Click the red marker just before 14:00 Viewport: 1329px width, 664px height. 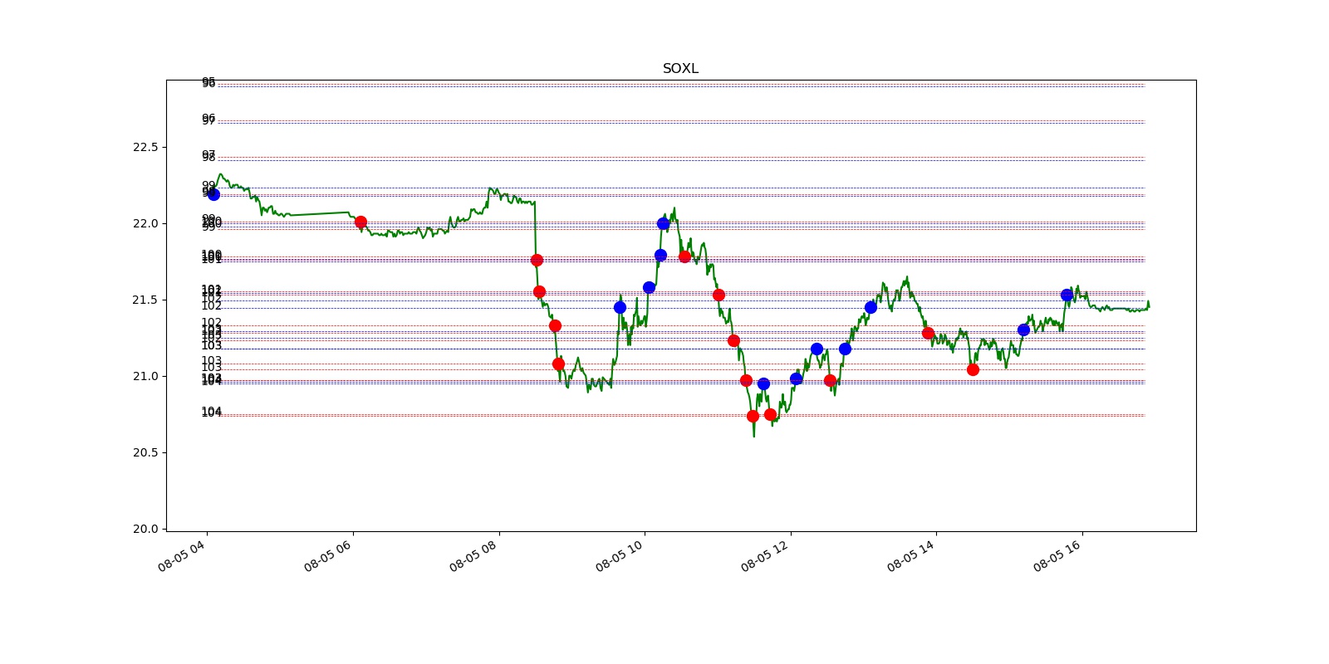coord(928,333)
